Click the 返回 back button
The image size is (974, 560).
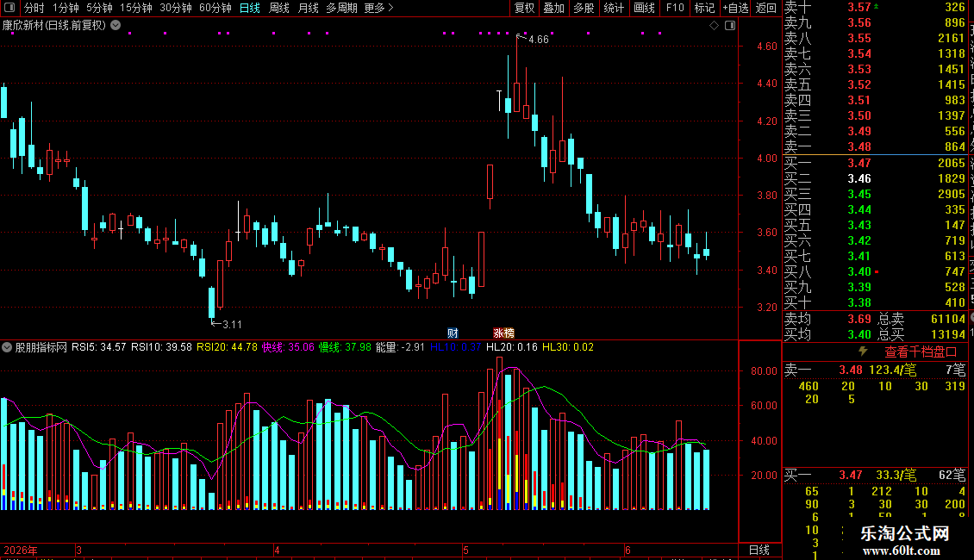pyautogui.click(x=766, y=8)
